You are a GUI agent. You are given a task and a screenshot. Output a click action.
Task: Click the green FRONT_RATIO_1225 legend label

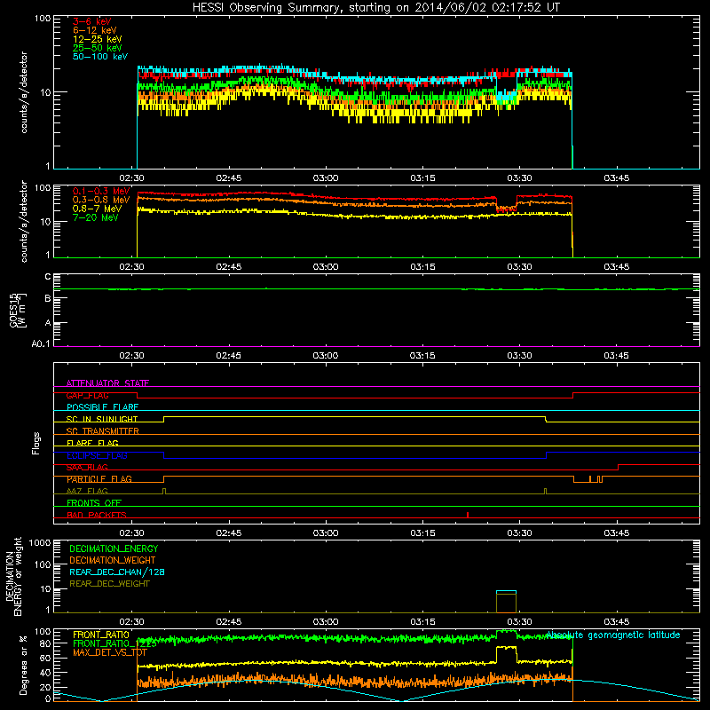[114, 643]
